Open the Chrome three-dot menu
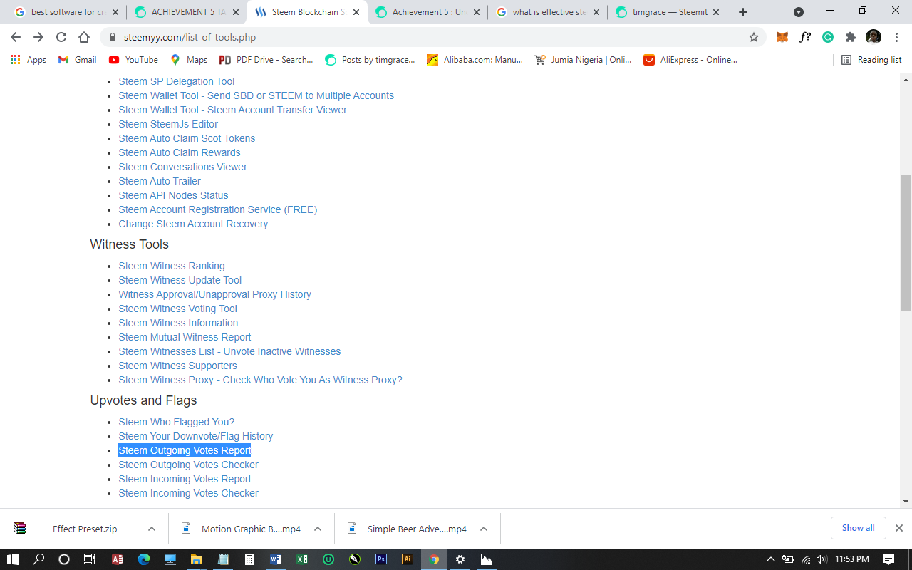912x570 pixels. (x=896, y=36)
